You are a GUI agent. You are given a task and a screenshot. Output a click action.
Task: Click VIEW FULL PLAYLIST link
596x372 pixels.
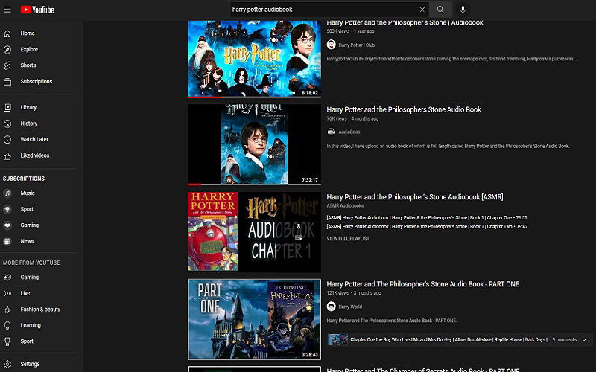[x=348, y=239]
